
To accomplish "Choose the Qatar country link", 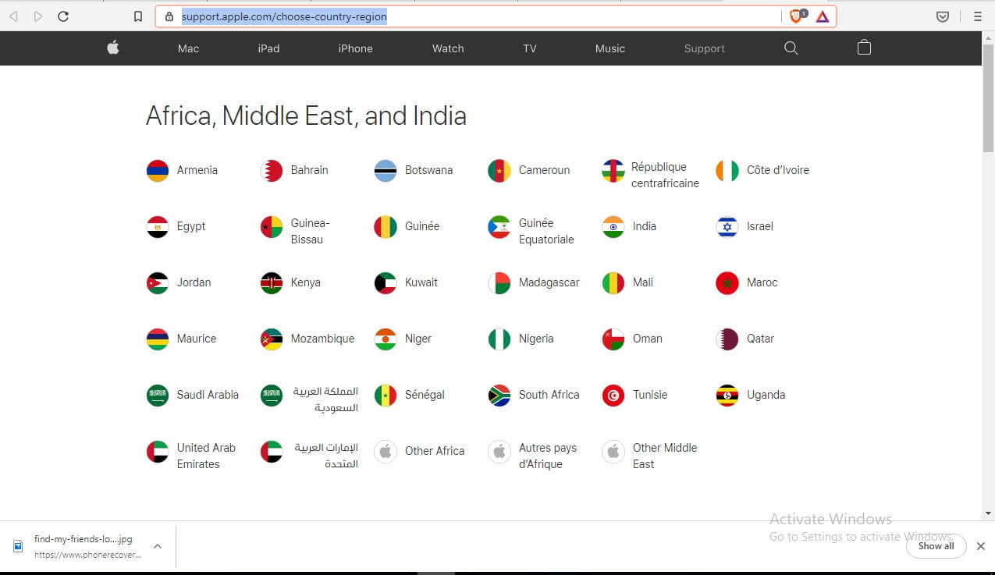I will click(760, 339).
